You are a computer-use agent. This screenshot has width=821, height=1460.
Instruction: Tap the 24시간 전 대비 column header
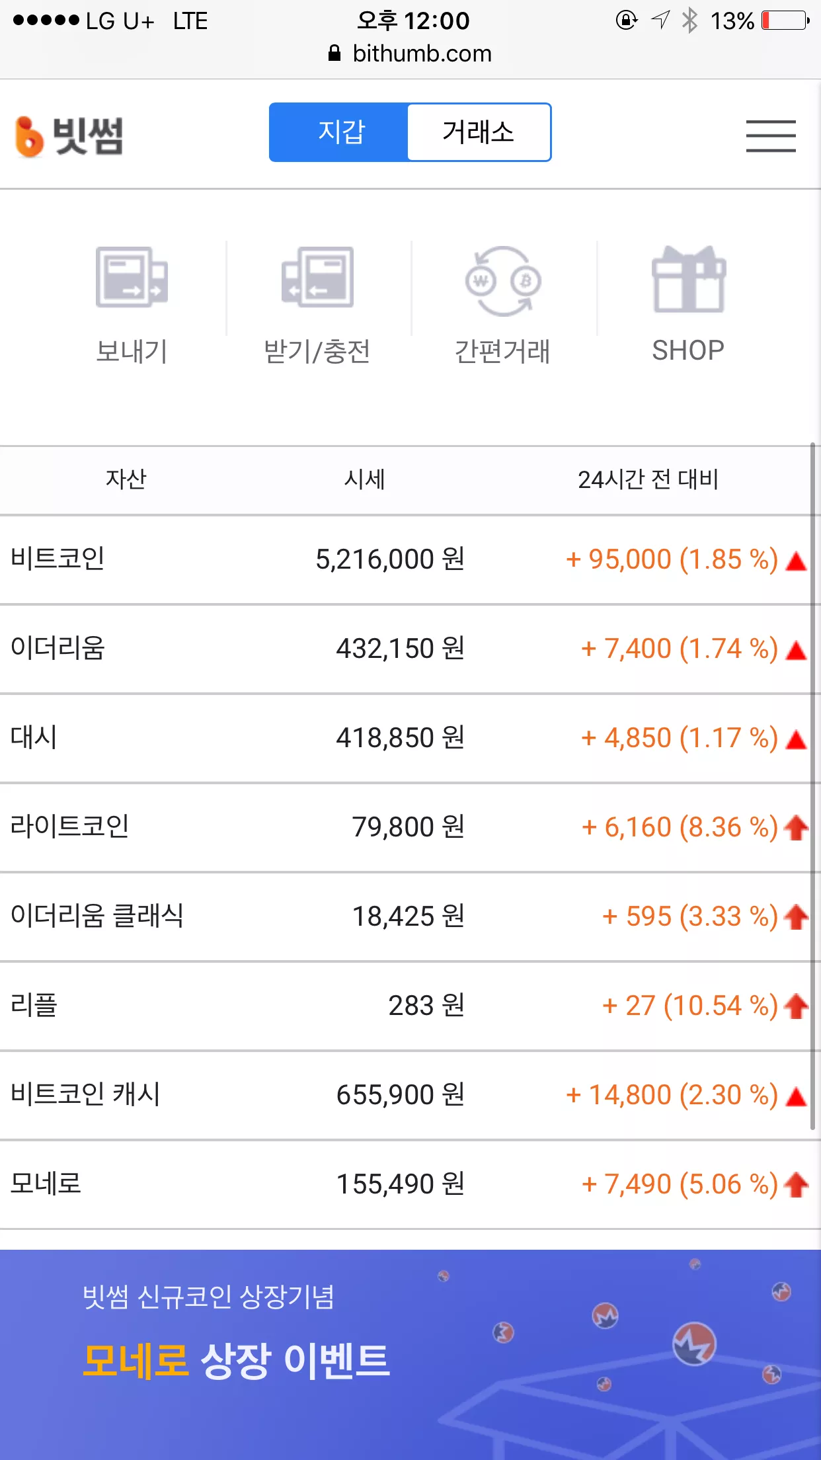pyautogui.click(x=648, y=479)
